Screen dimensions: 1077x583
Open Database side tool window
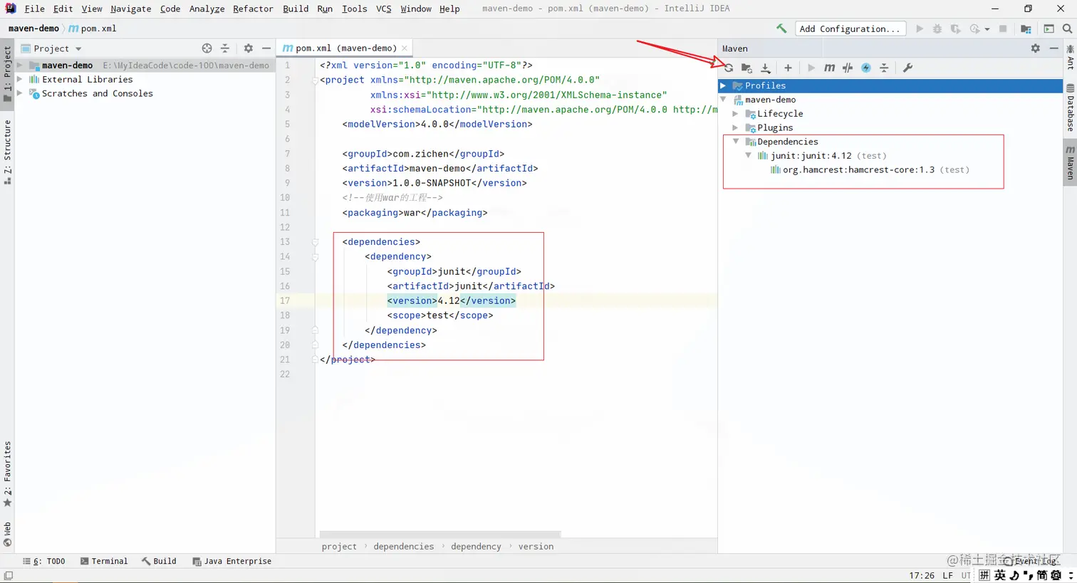pos(1070,107)
